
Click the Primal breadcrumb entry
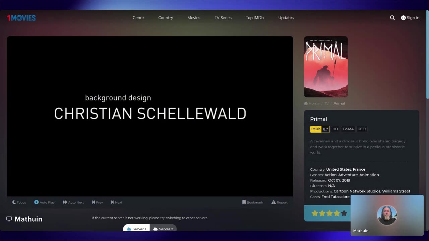[x=339, y=103]
